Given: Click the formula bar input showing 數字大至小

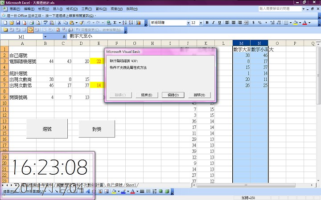Looking at the screenshot, I should [x=193, y=36].
